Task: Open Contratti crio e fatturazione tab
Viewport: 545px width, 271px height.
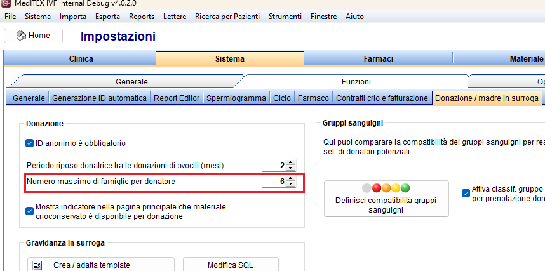Action: [x=382, y=98]
